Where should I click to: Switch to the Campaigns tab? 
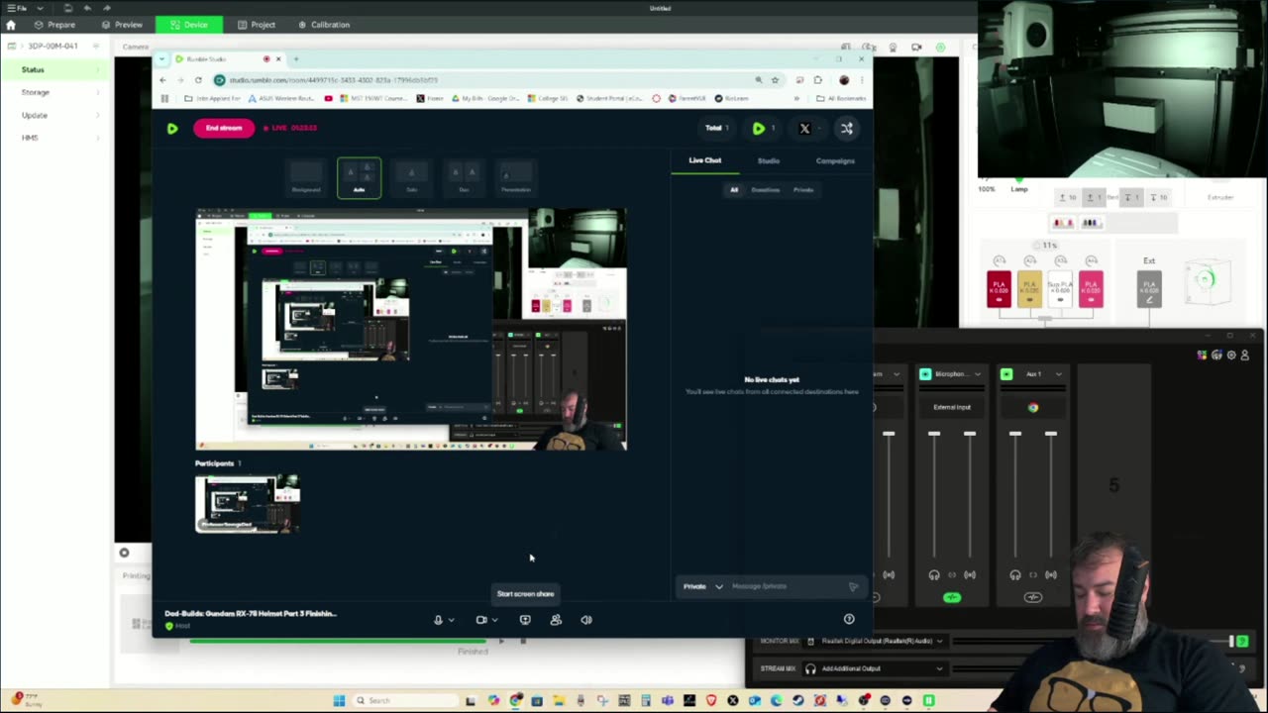point(835,160)
